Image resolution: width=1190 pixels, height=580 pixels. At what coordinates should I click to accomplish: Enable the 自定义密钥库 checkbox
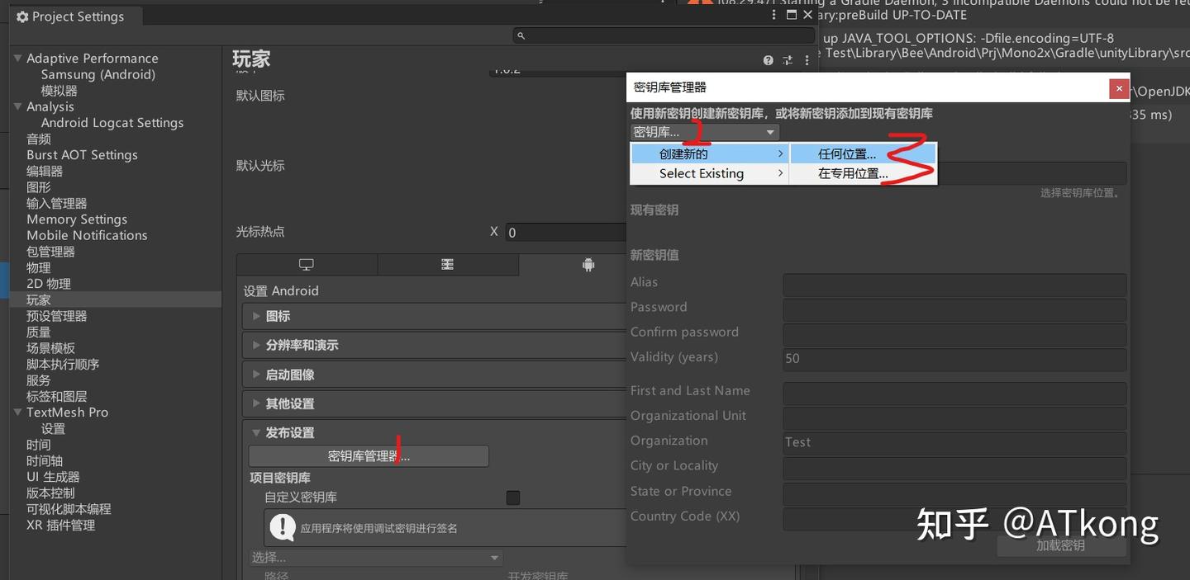coord(512,497)
